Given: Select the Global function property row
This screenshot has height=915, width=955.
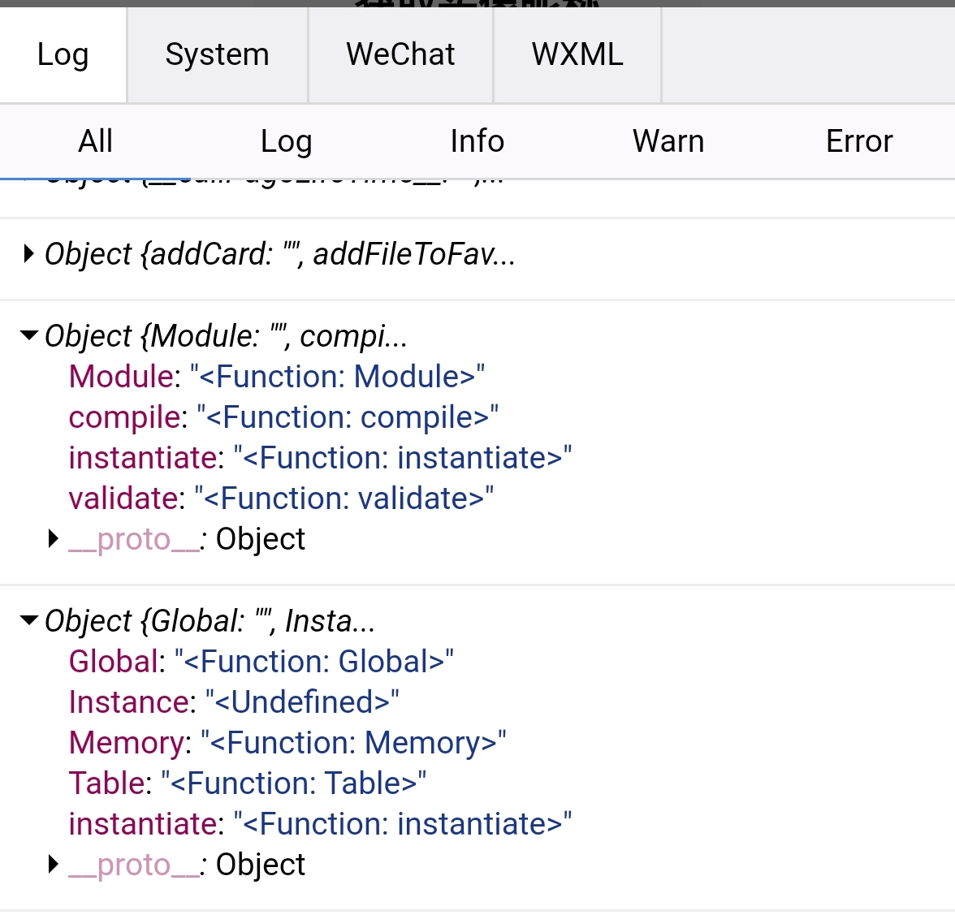Looking at the screenshot, I should point(261,662).
